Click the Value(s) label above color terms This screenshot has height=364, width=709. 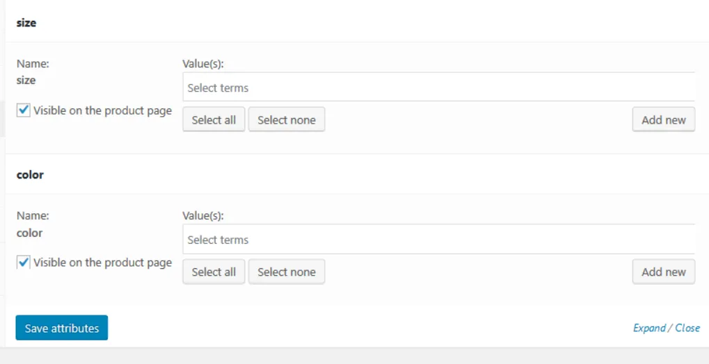click(202, 216)
